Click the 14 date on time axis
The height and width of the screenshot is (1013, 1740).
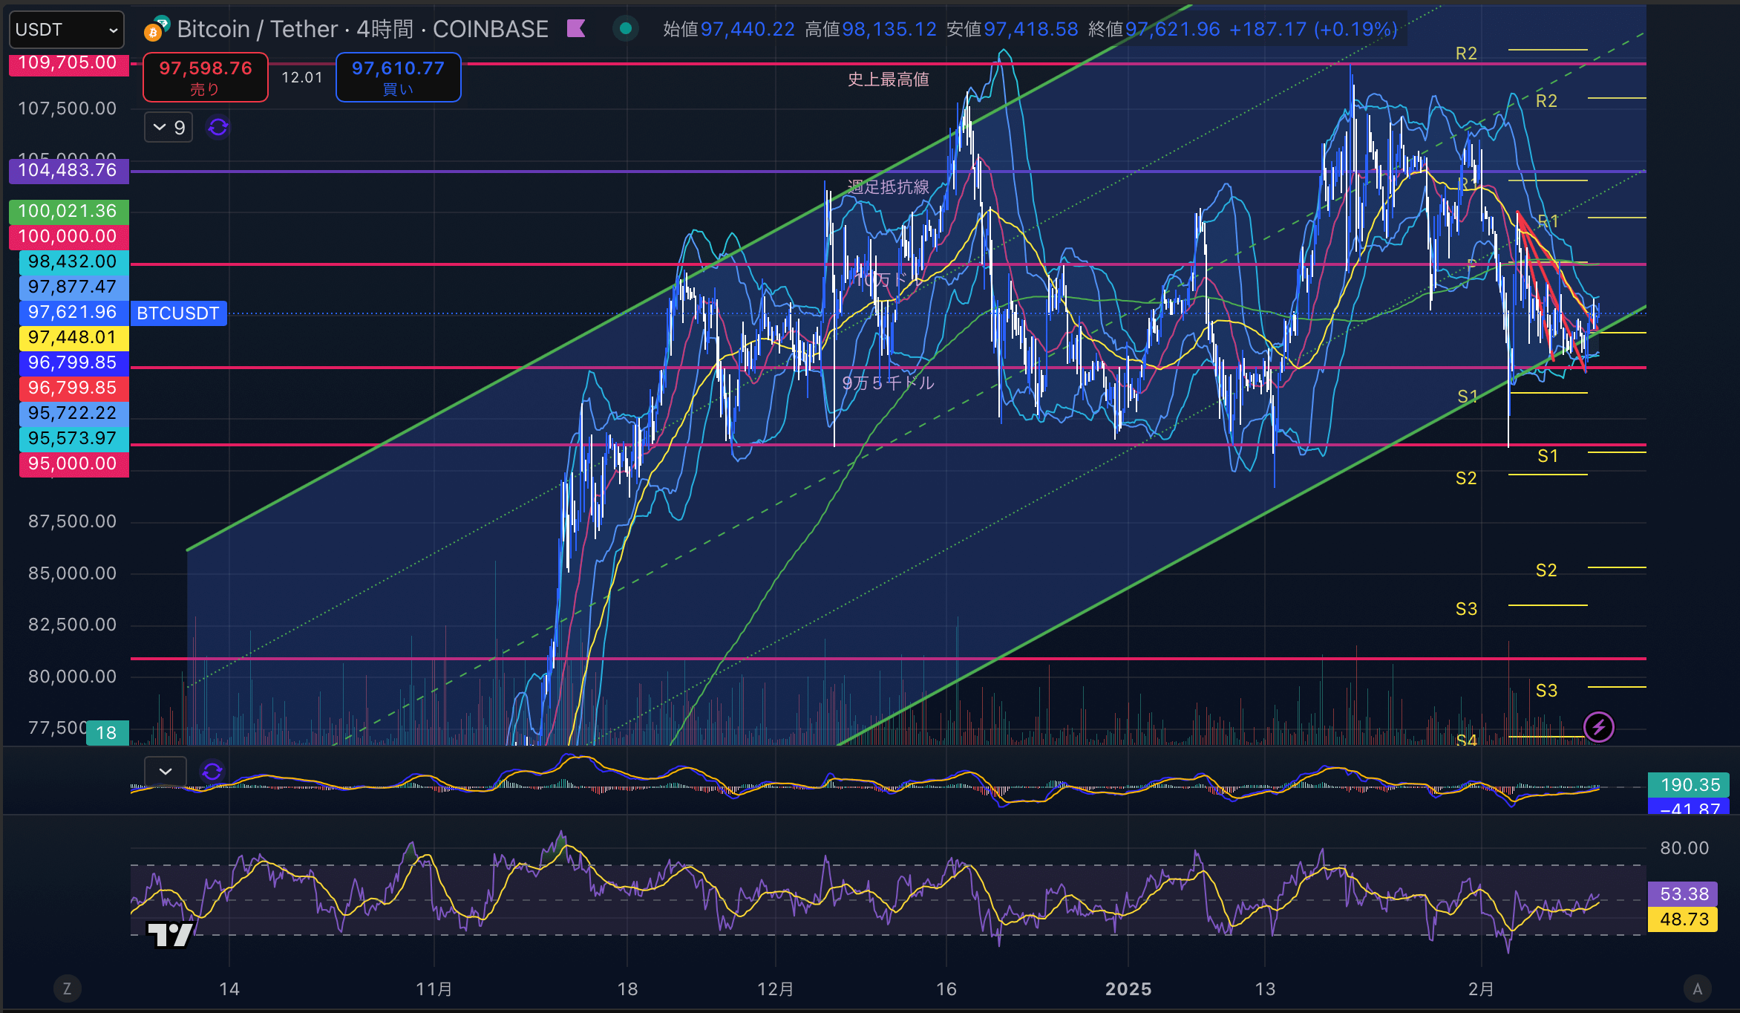pyautogui.click(x=229, y=989)
